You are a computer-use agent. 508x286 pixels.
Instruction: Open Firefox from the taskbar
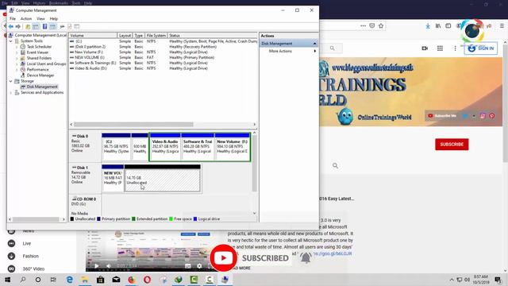click(x=132, y=280)
